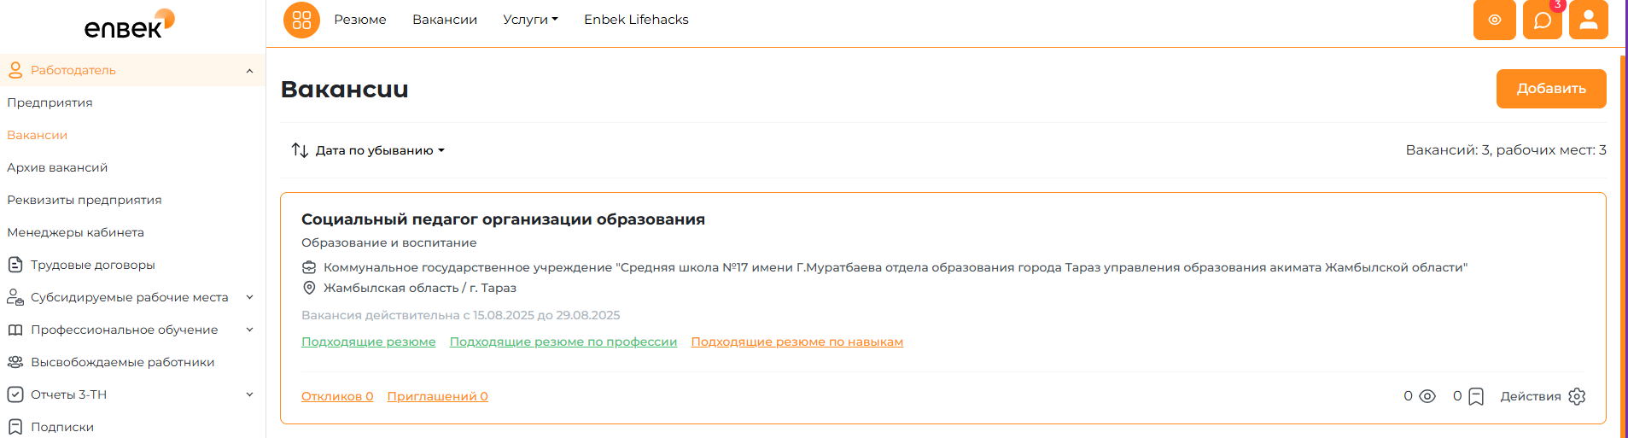
Task: Open the Дата по убыванию sort dropdown
Action: pyautogui.click(x=368, y=150)
